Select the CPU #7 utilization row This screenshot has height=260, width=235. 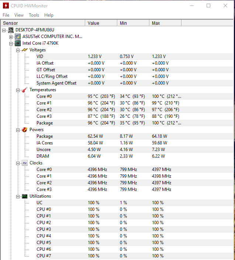coord(135,256)
